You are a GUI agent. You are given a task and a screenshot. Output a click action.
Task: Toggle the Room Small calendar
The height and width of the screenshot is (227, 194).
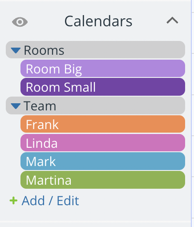coord(103,87)
